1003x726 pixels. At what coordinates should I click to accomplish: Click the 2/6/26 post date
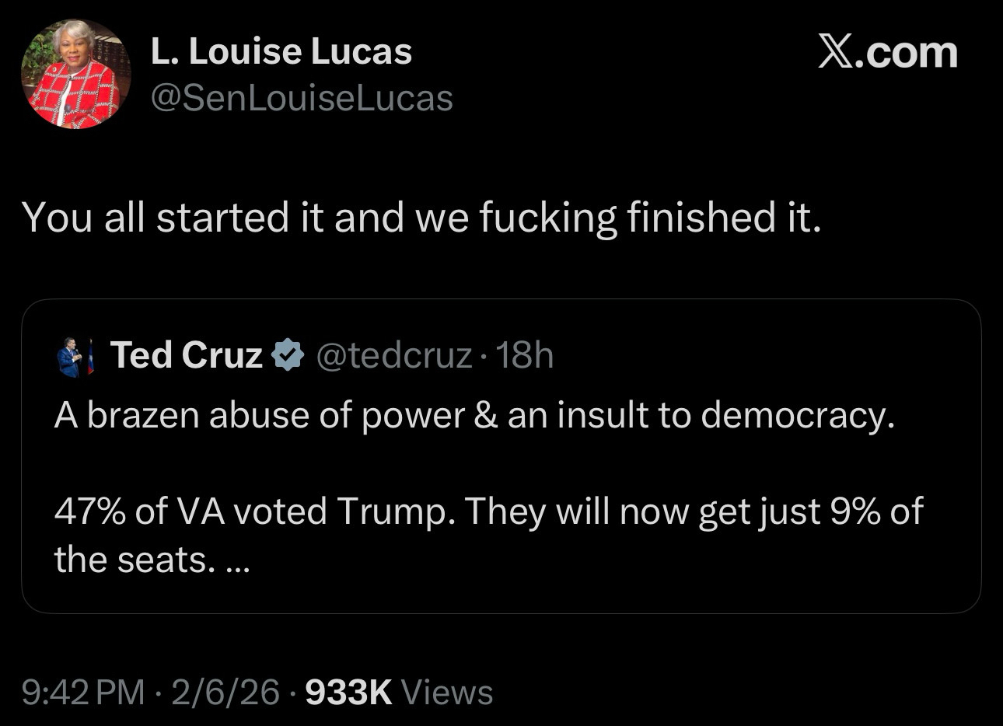pyautogui.click(x=225, y=692)
